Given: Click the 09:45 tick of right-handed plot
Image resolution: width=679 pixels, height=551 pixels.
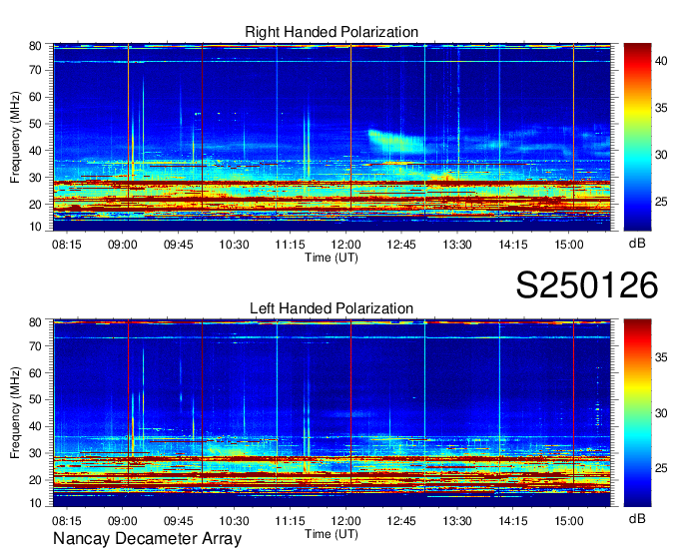Looking at the screenshot, I should (179, 245).
